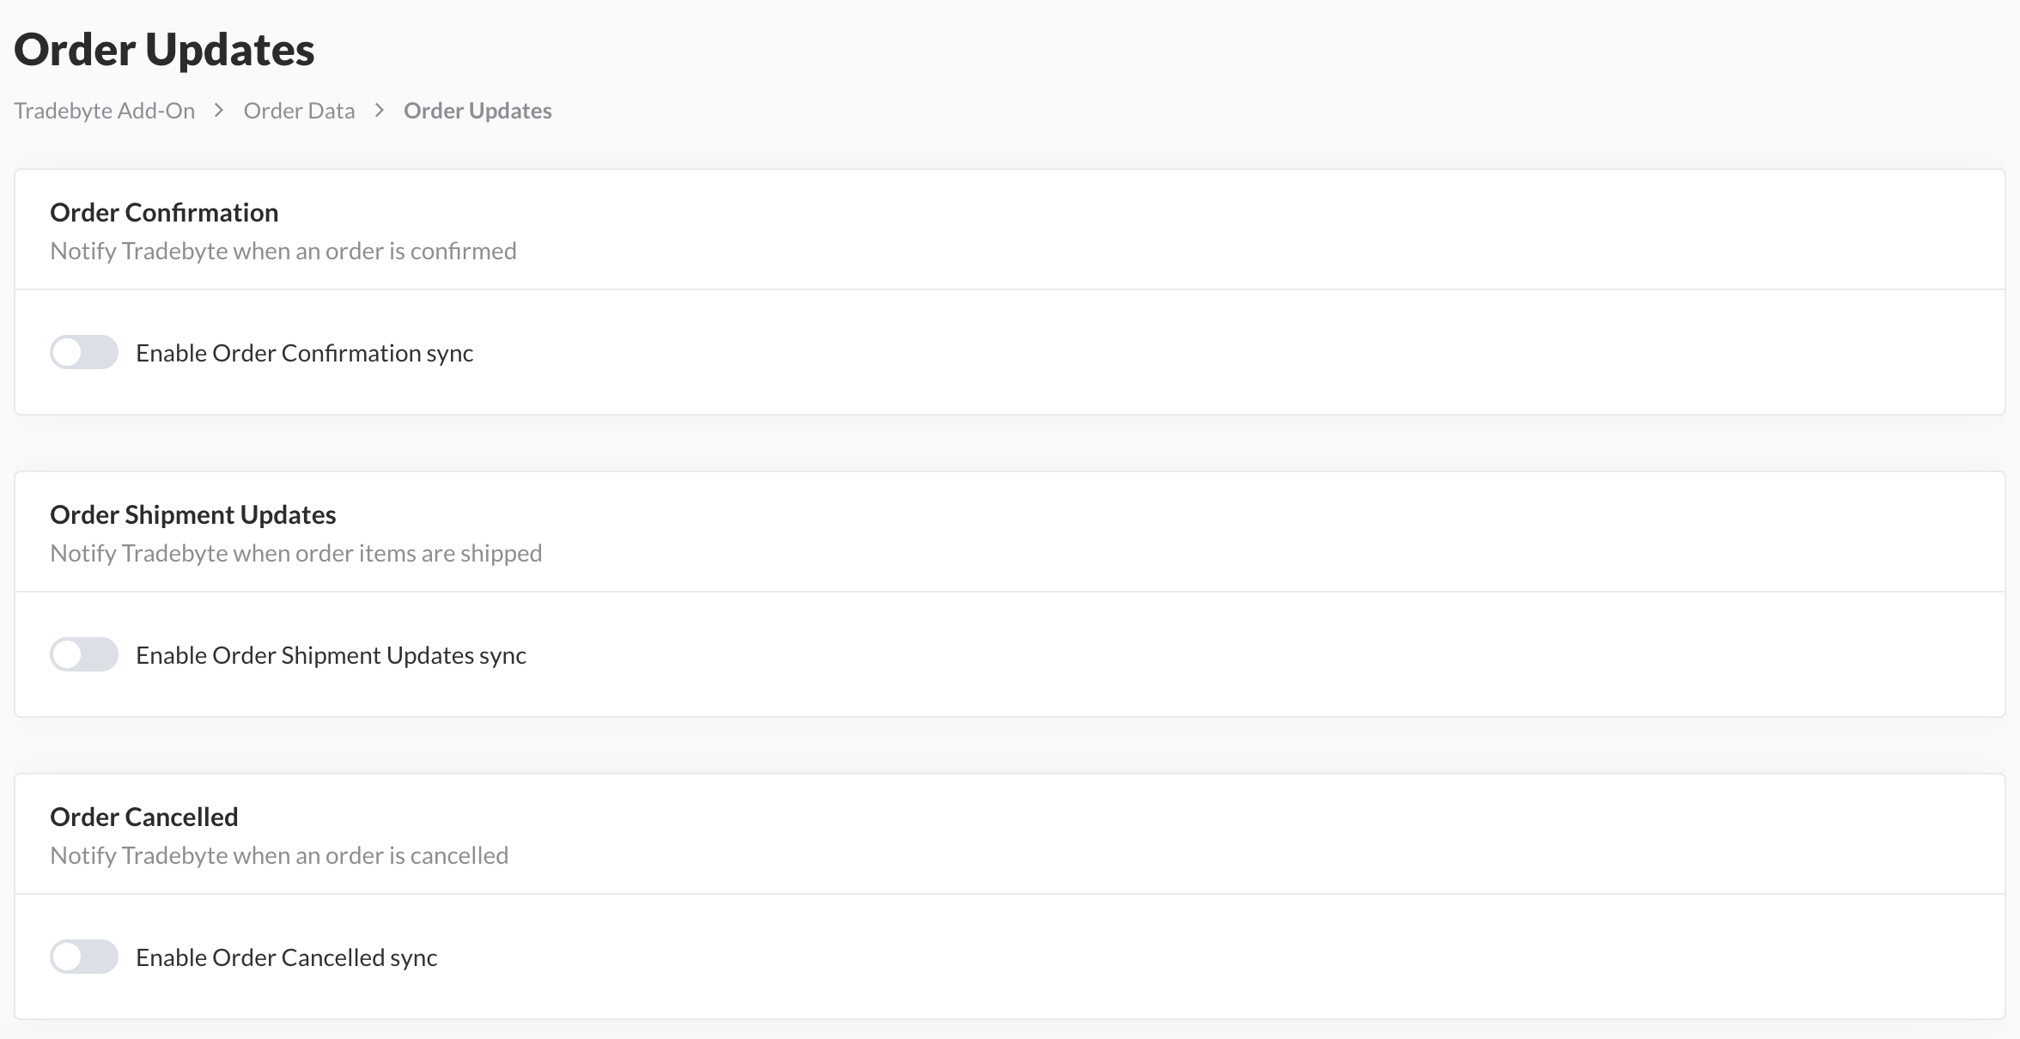The width and height of the screenshot is (2020, 1039).
Task: Select the Order Confirmation section heading
Action: point(164,212)
